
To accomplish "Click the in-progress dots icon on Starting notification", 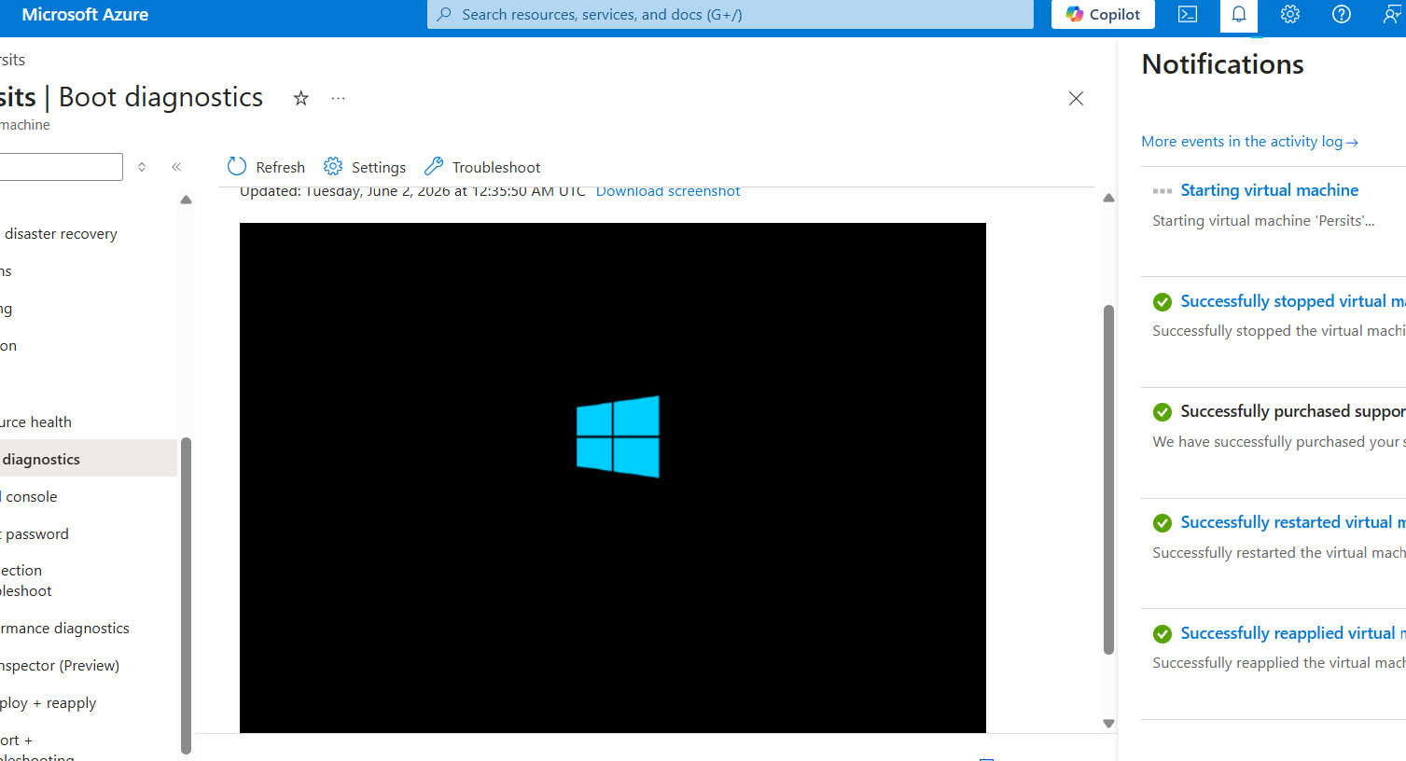I will coord(1162,191).
